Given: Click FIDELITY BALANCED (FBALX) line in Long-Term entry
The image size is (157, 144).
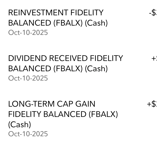Looking at the screenshot, I should coord(63,114).
